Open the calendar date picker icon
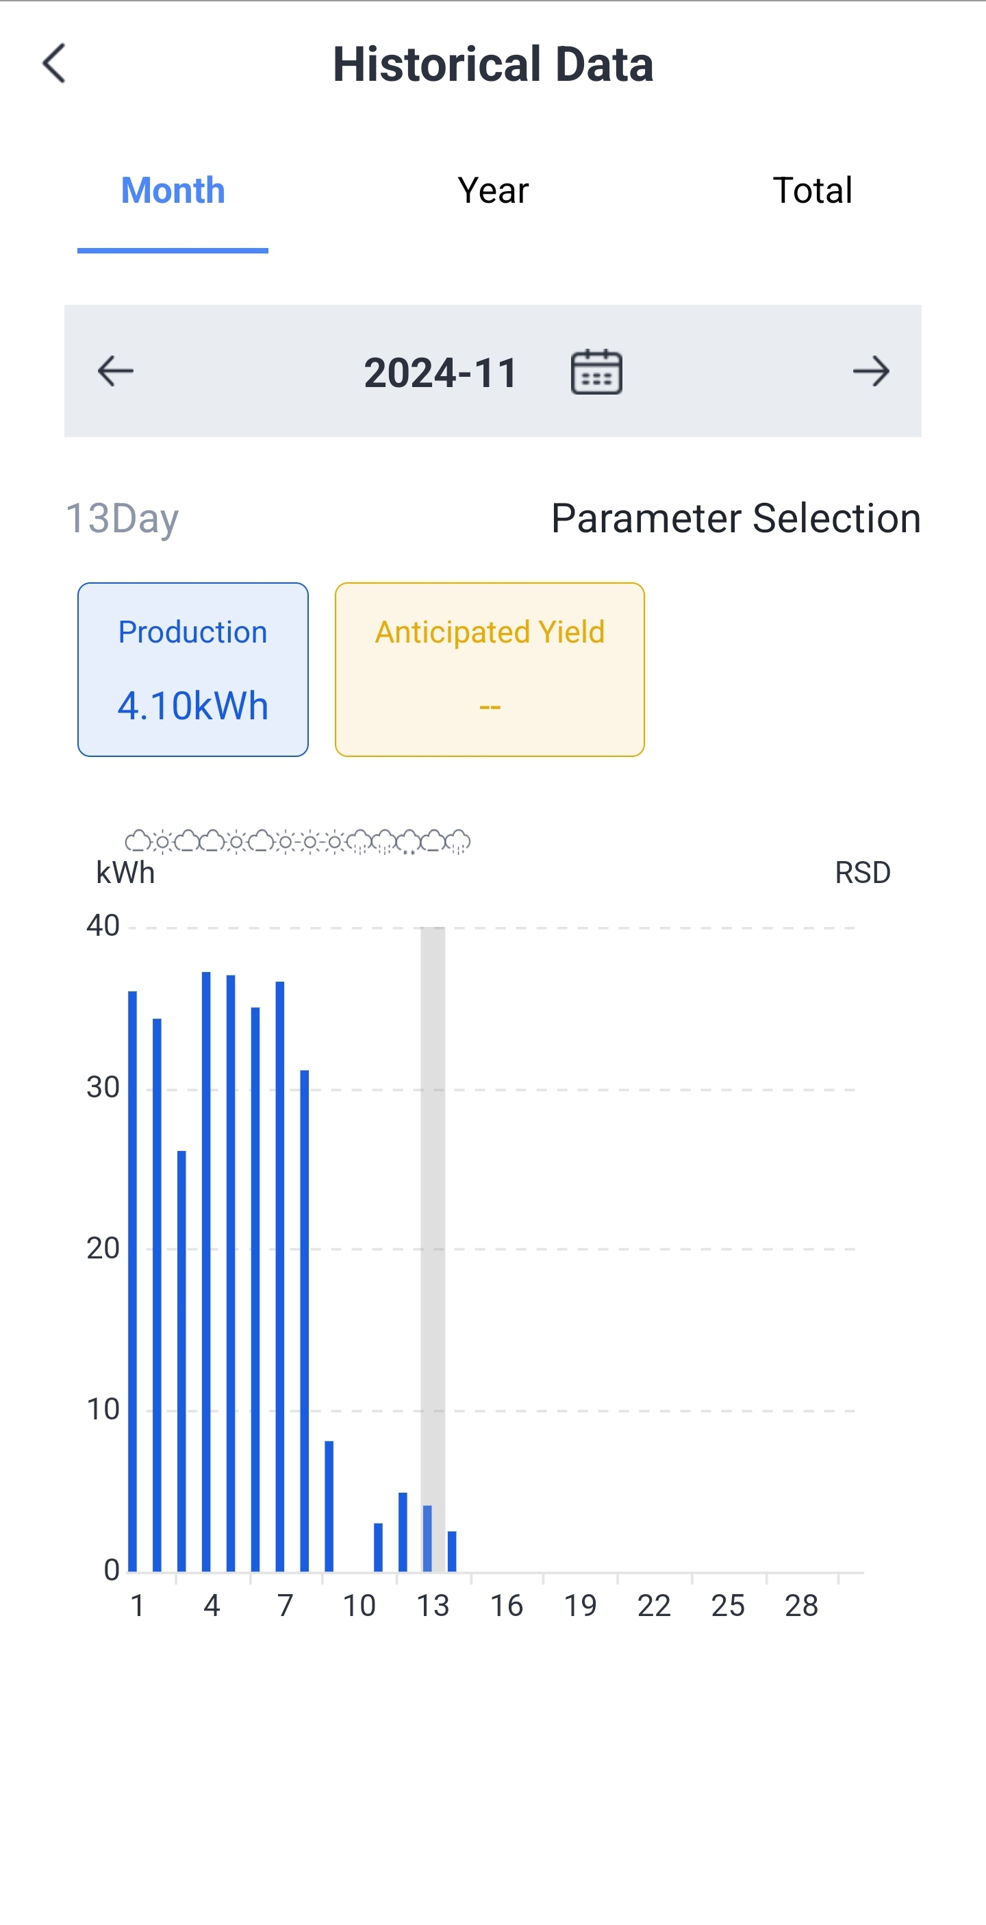 coord(596,371)
